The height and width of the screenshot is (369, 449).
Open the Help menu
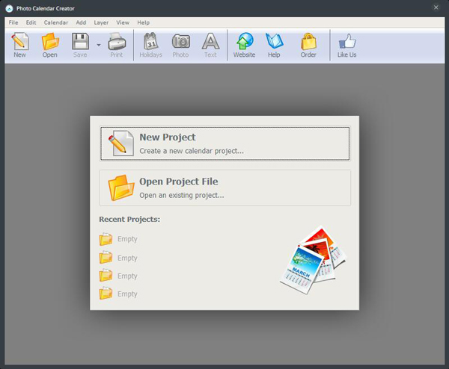click(x=144, y=22)
